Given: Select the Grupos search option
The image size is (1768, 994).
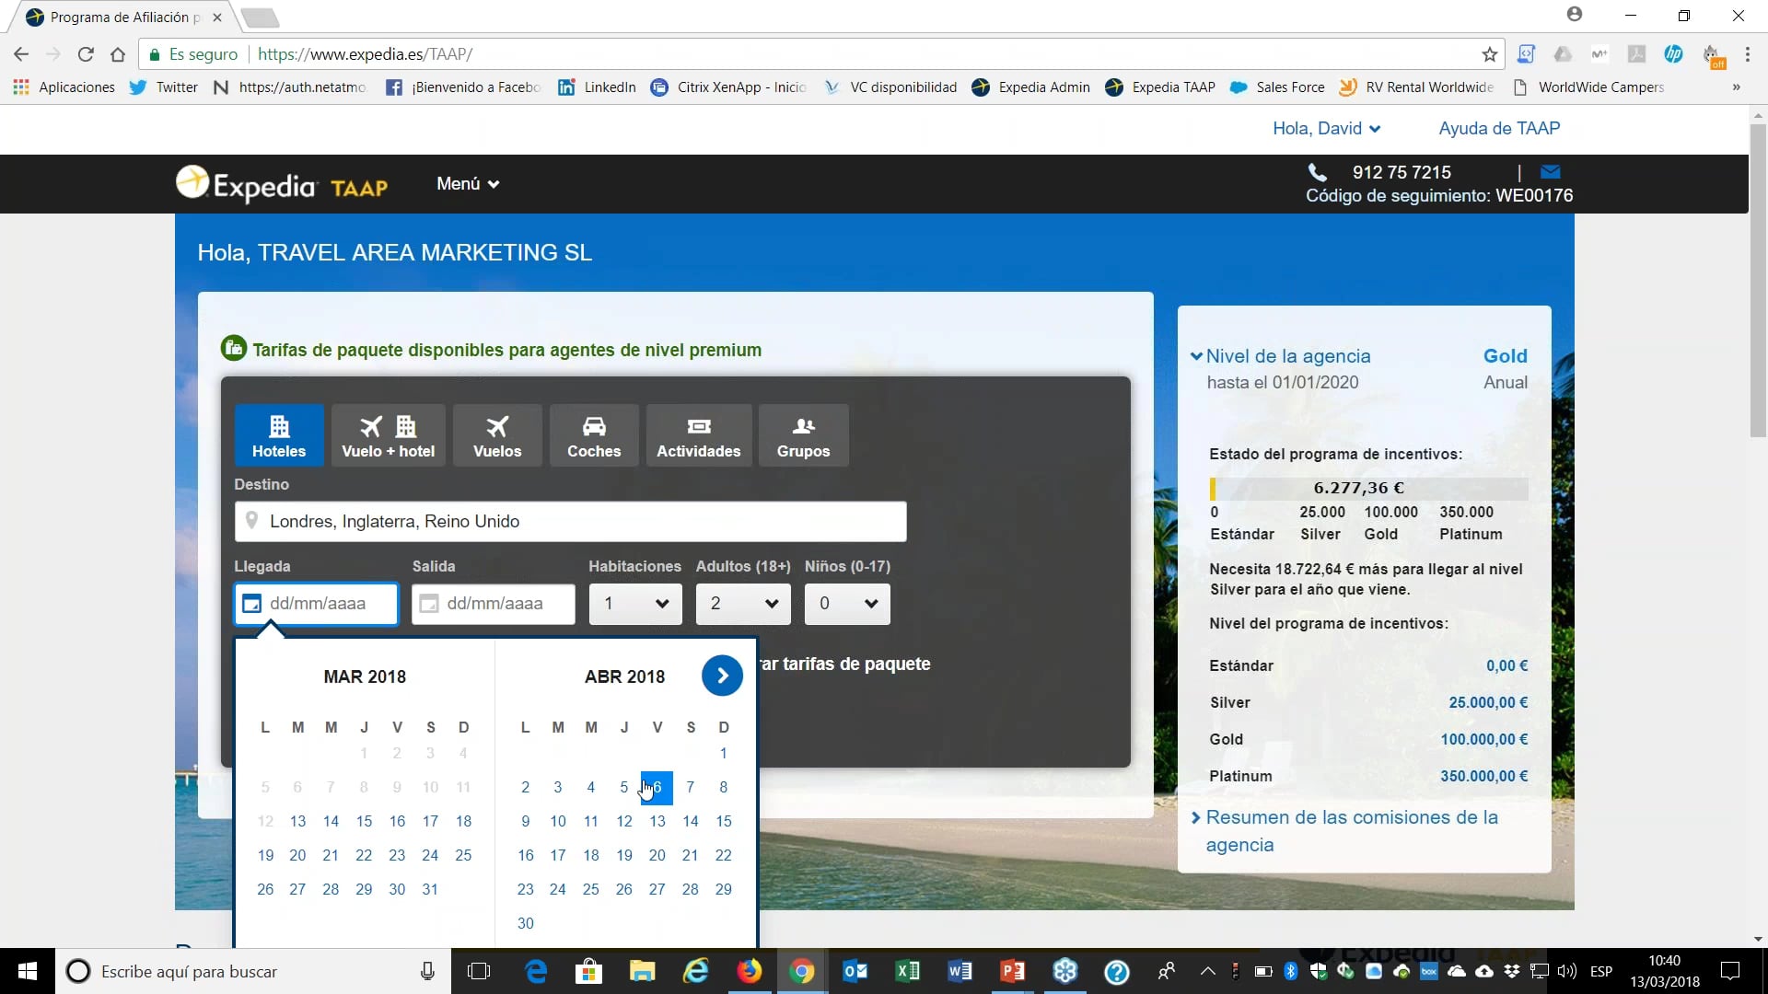Looking at the screenshot, I should tap(803, 434).
